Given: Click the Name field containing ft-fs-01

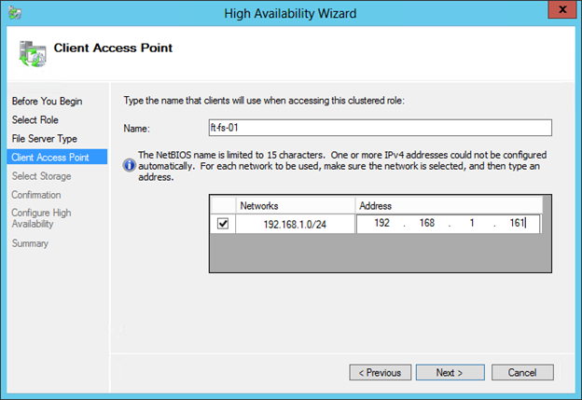Looking at the screenshot, I should click(381, 128).
